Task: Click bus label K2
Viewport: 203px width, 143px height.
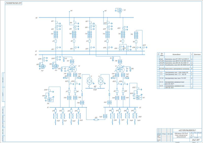Action: coord(36,55)
